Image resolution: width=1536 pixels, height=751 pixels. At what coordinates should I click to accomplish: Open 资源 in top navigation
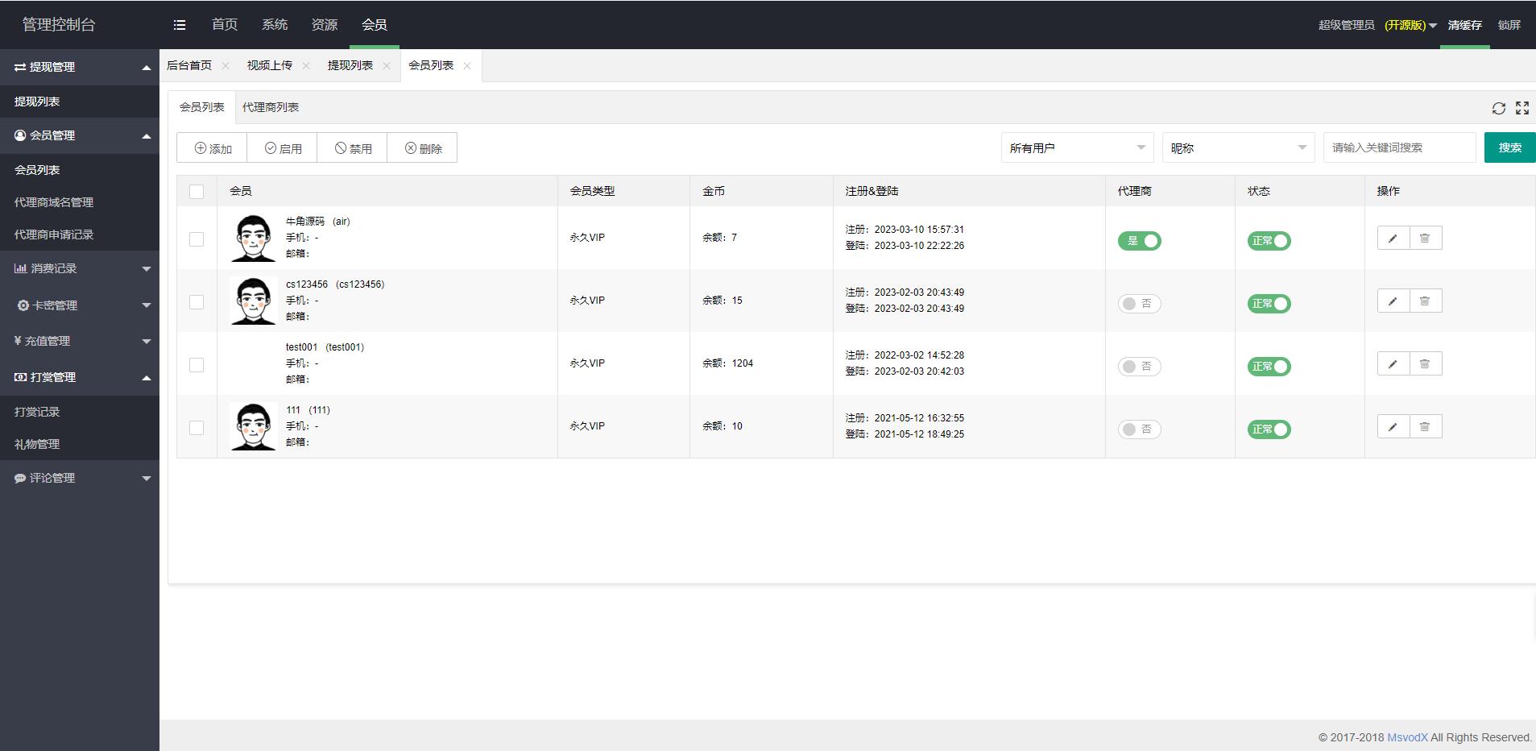coord(325,25)
